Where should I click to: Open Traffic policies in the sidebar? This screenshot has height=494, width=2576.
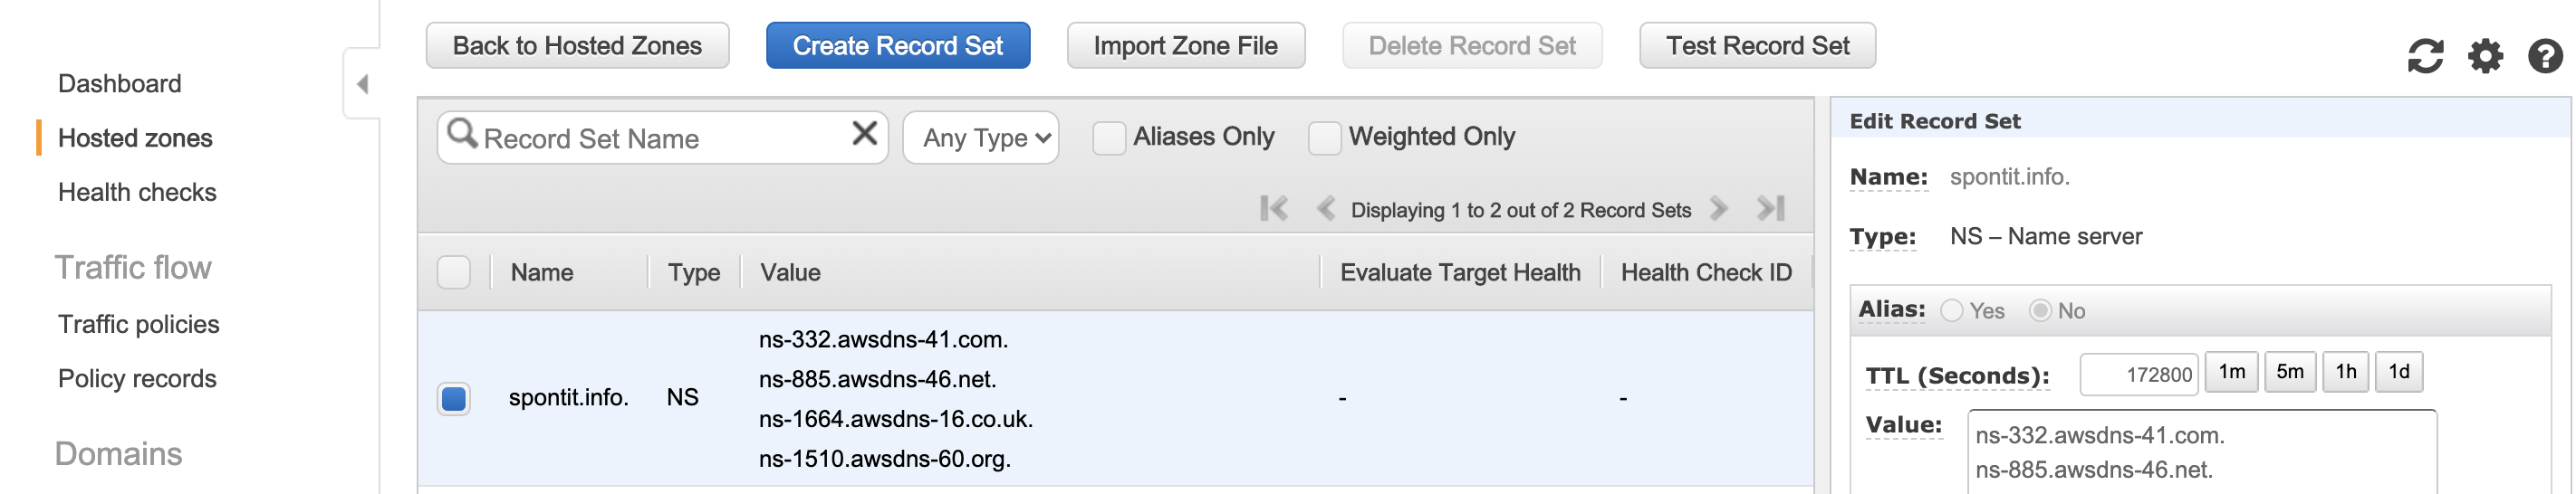tap(138, 324)
